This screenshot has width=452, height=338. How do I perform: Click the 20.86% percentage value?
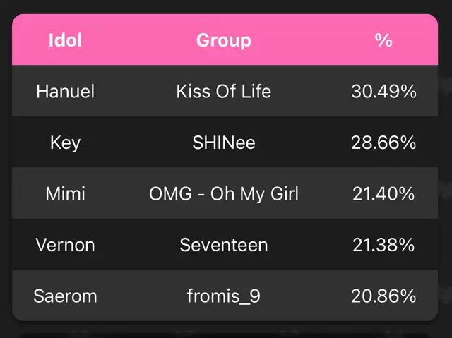coord(383,296)
